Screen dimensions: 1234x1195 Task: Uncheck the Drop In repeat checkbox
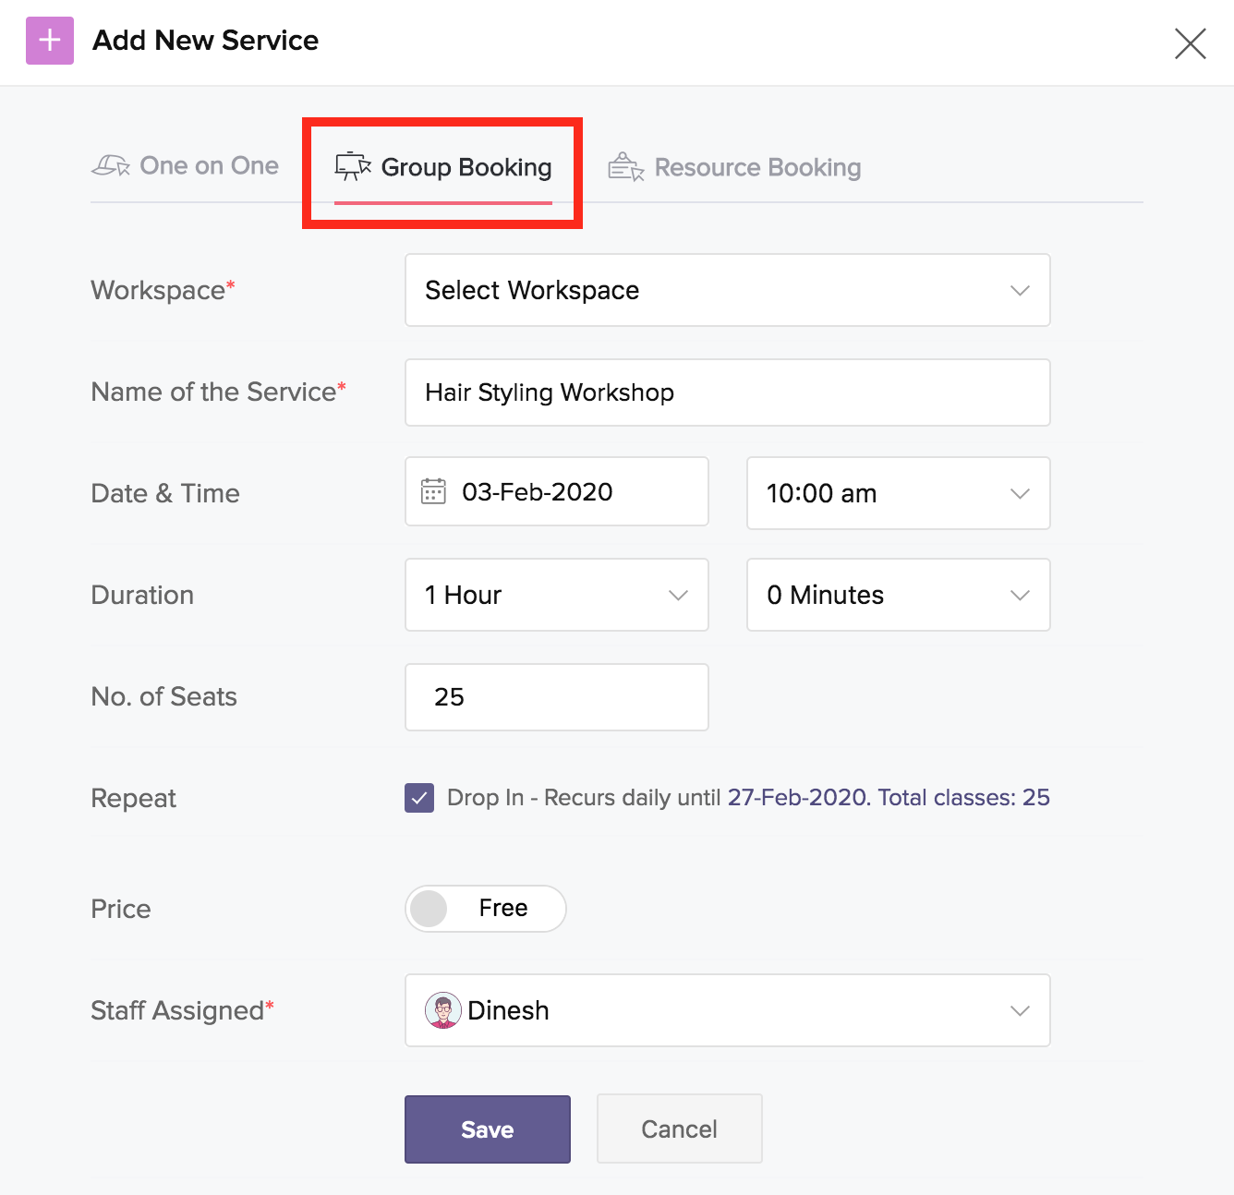tap(419, 798)
